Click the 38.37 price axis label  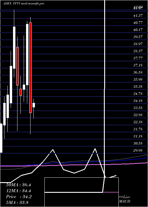(138, 51)
